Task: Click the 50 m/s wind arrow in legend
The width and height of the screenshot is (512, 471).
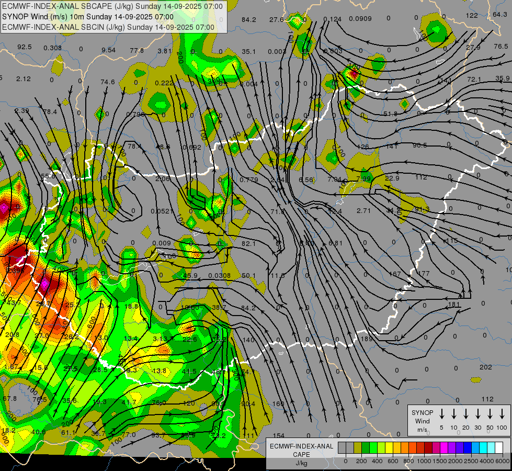Action: [490, 414]
